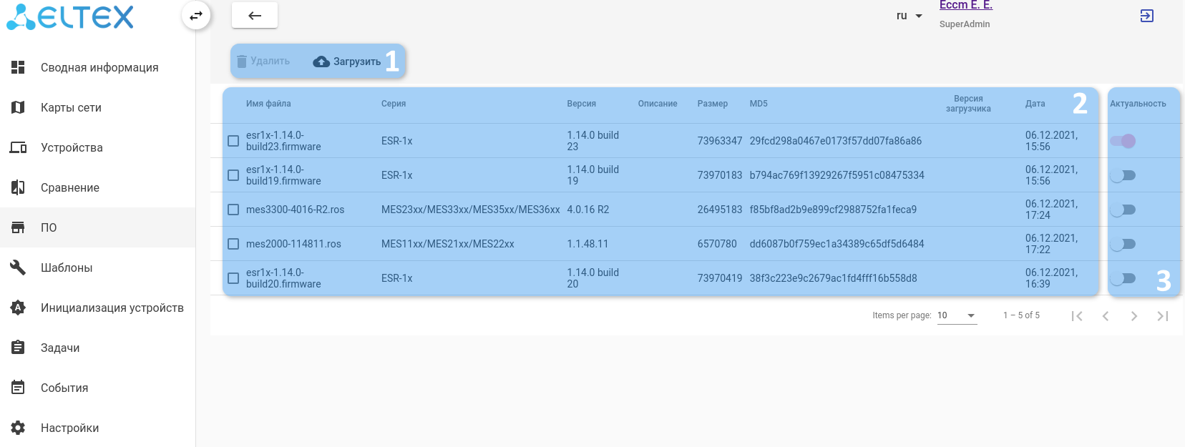Click the Задачи clipboard icon
The image size is (1185, 447).
tap(18, 348)
